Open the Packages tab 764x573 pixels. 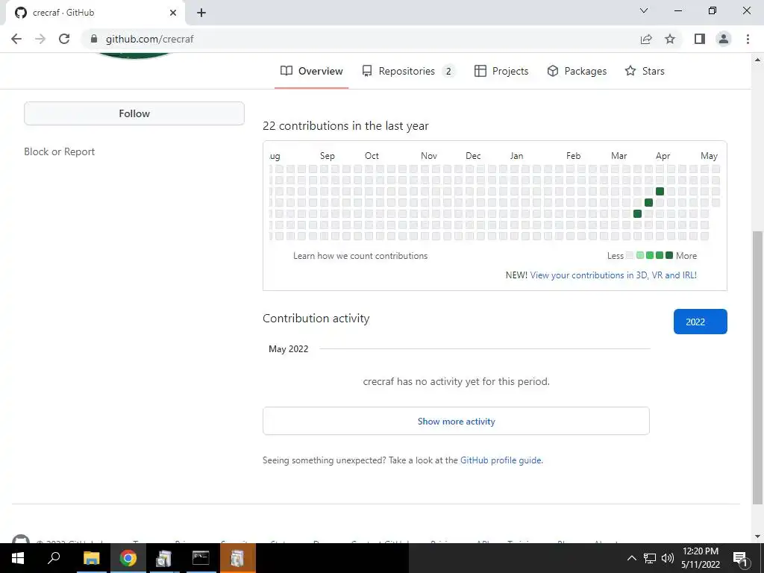577,71
